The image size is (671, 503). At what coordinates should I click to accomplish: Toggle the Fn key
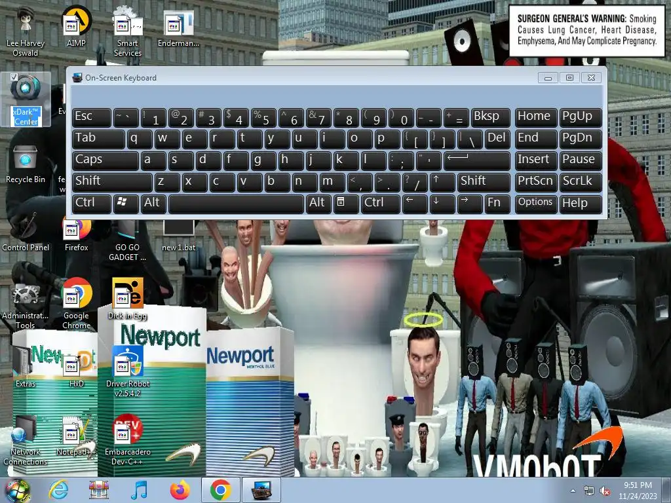(497, 204)
